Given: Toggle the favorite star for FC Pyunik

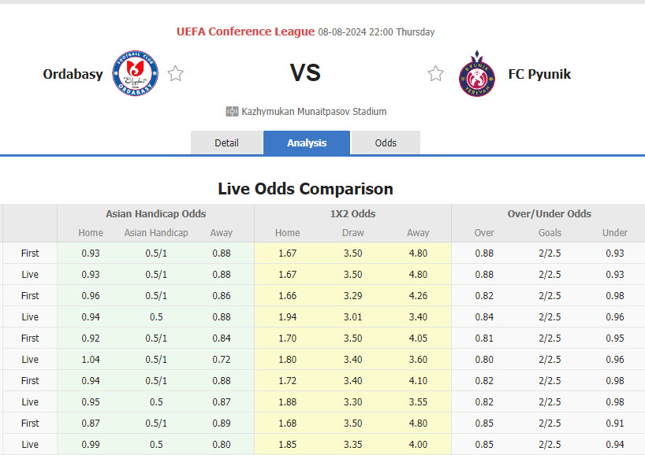Looking at the screenshot, I should point(435,74).
